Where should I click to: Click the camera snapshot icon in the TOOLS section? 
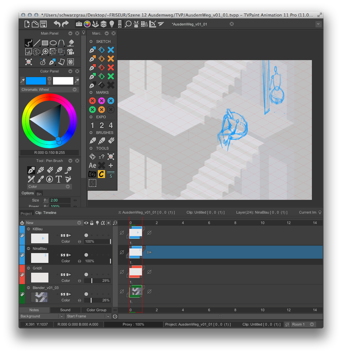pyautogui.click(x=92, y=174)
